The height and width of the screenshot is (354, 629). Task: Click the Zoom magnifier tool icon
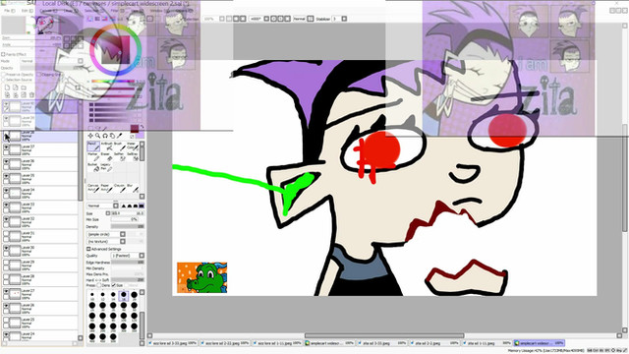coord(97,136)
